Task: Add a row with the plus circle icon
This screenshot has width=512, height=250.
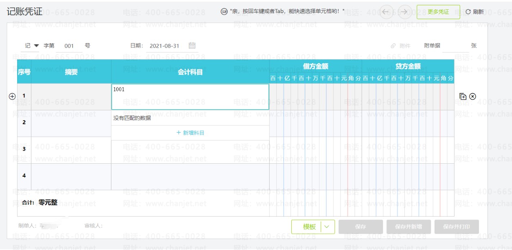Action: coord(12,96)
